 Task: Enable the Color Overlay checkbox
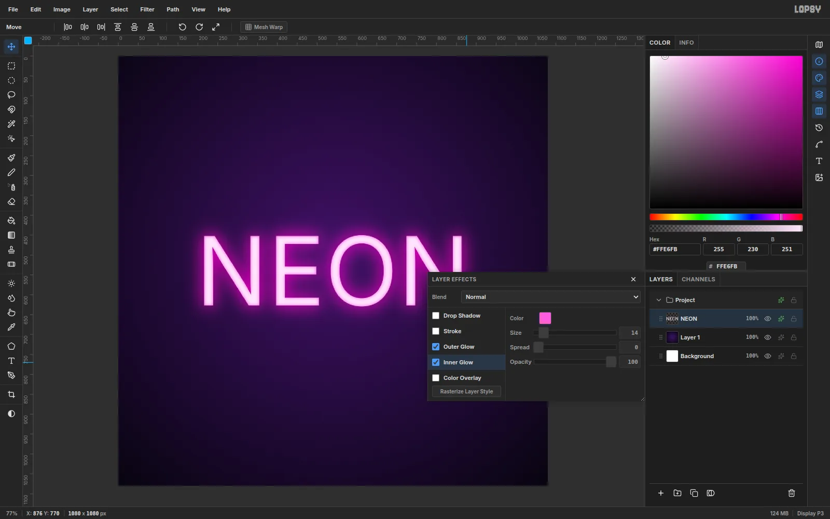tap(436, 378)
